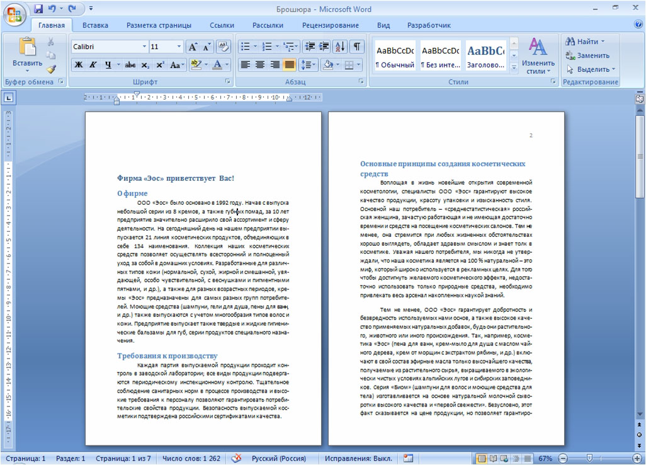Decrease the paragraph indent
This screenshot has width=646, height=465.
(310, 47)
